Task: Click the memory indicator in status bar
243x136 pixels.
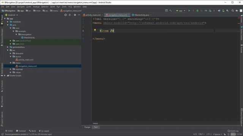Action: (236, 134)
